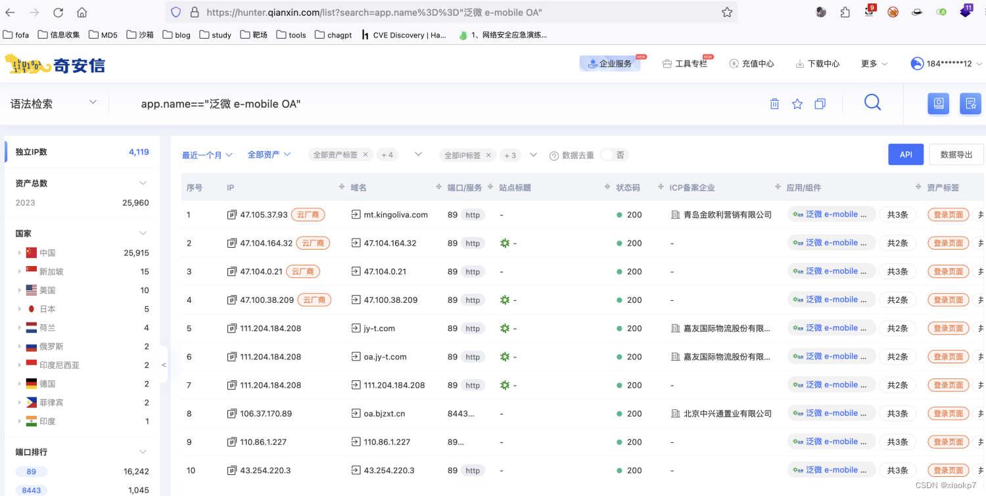986x496 pixels.
Task: Click the 奇安信 logo
Action: pyautogui.click(x=55, y=64)
